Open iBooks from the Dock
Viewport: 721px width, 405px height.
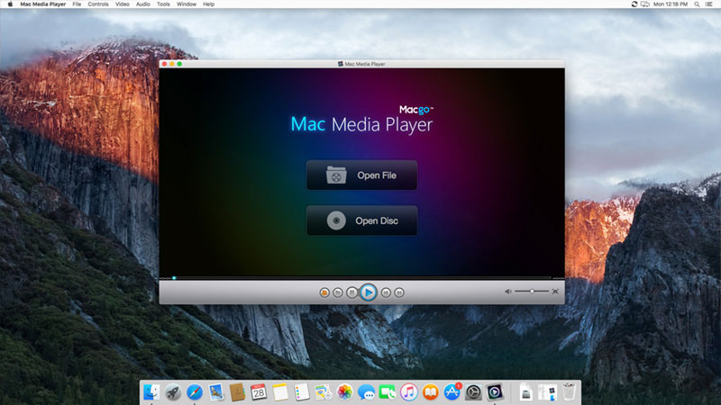431,392
